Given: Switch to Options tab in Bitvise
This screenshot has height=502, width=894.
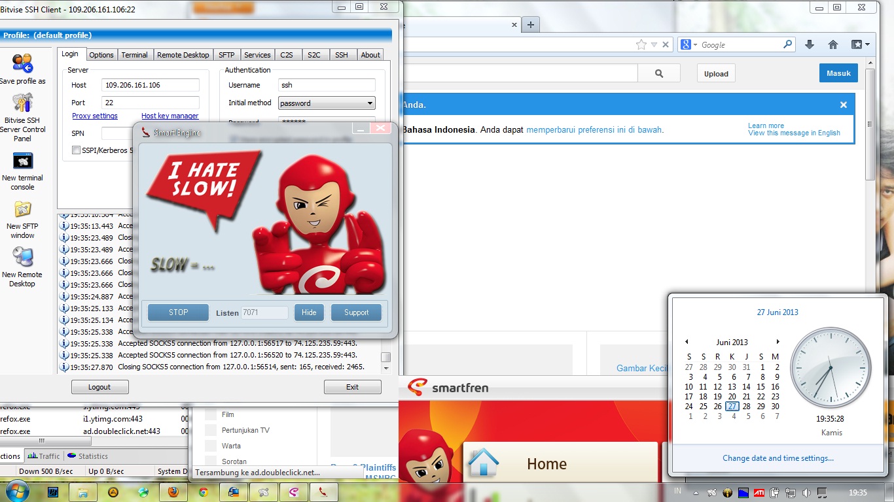Looking at the screenshot, I should coord(101,55).
